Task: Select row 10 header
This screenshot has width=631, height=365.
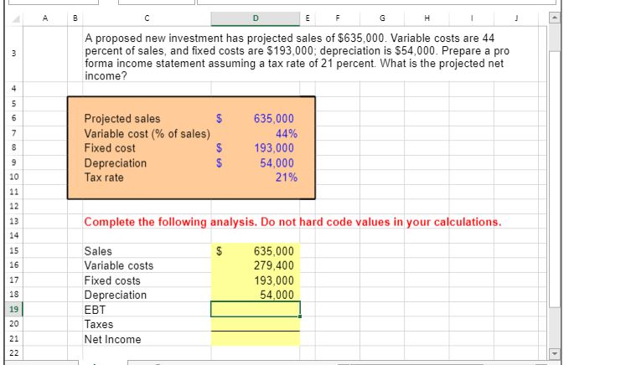Action: [14, 177]
